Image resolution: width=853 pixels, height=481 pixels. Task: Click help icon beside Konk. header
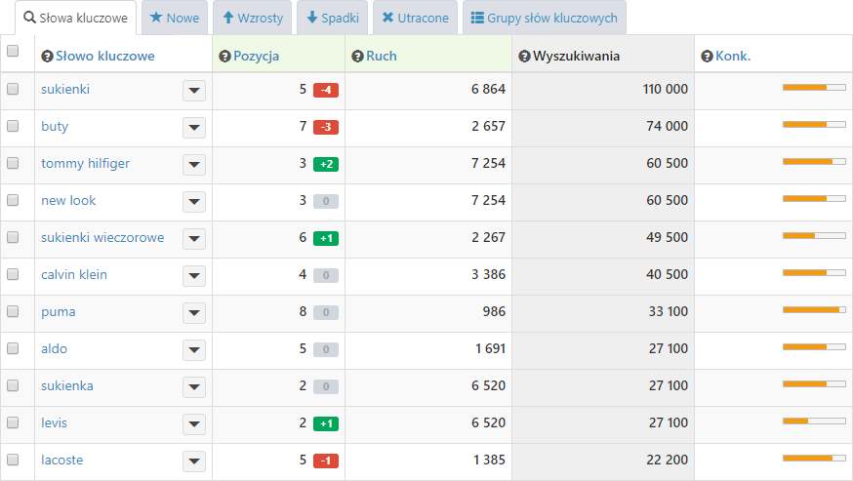707,57
